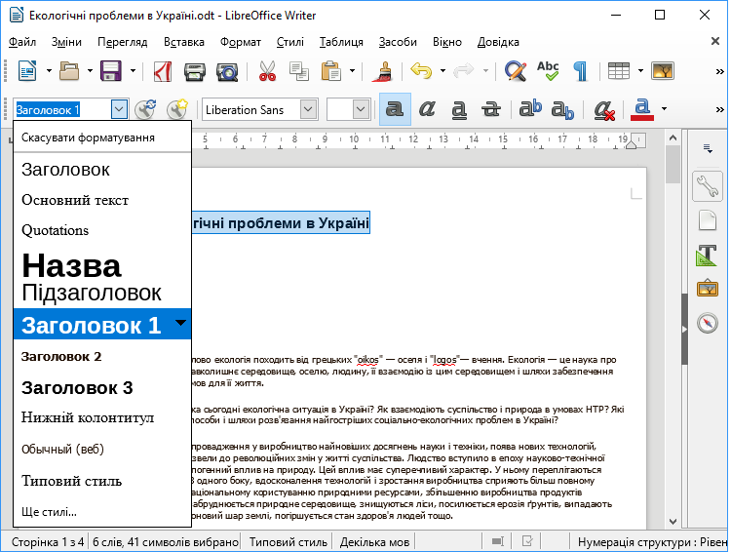Viewport: 731px width, 552px height.
Task: Expand the New document dropdown arrow
Action: [x=49, y=71]
